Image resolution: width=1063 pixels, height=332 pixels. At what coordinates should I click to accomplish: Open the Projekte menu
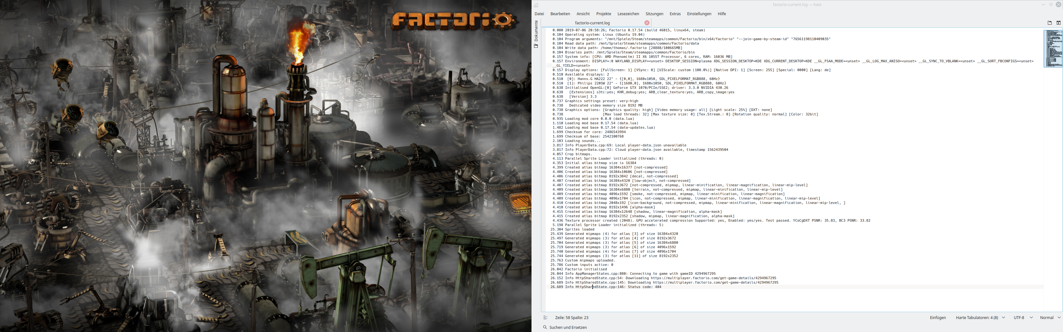tap(603, 14)
